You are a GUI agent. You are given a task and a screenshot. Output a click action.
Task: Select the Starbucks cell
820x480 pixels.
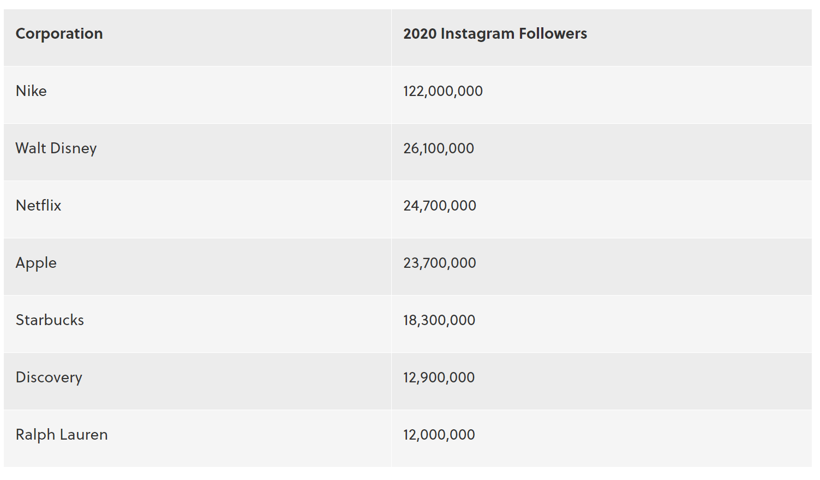point(50,320)
